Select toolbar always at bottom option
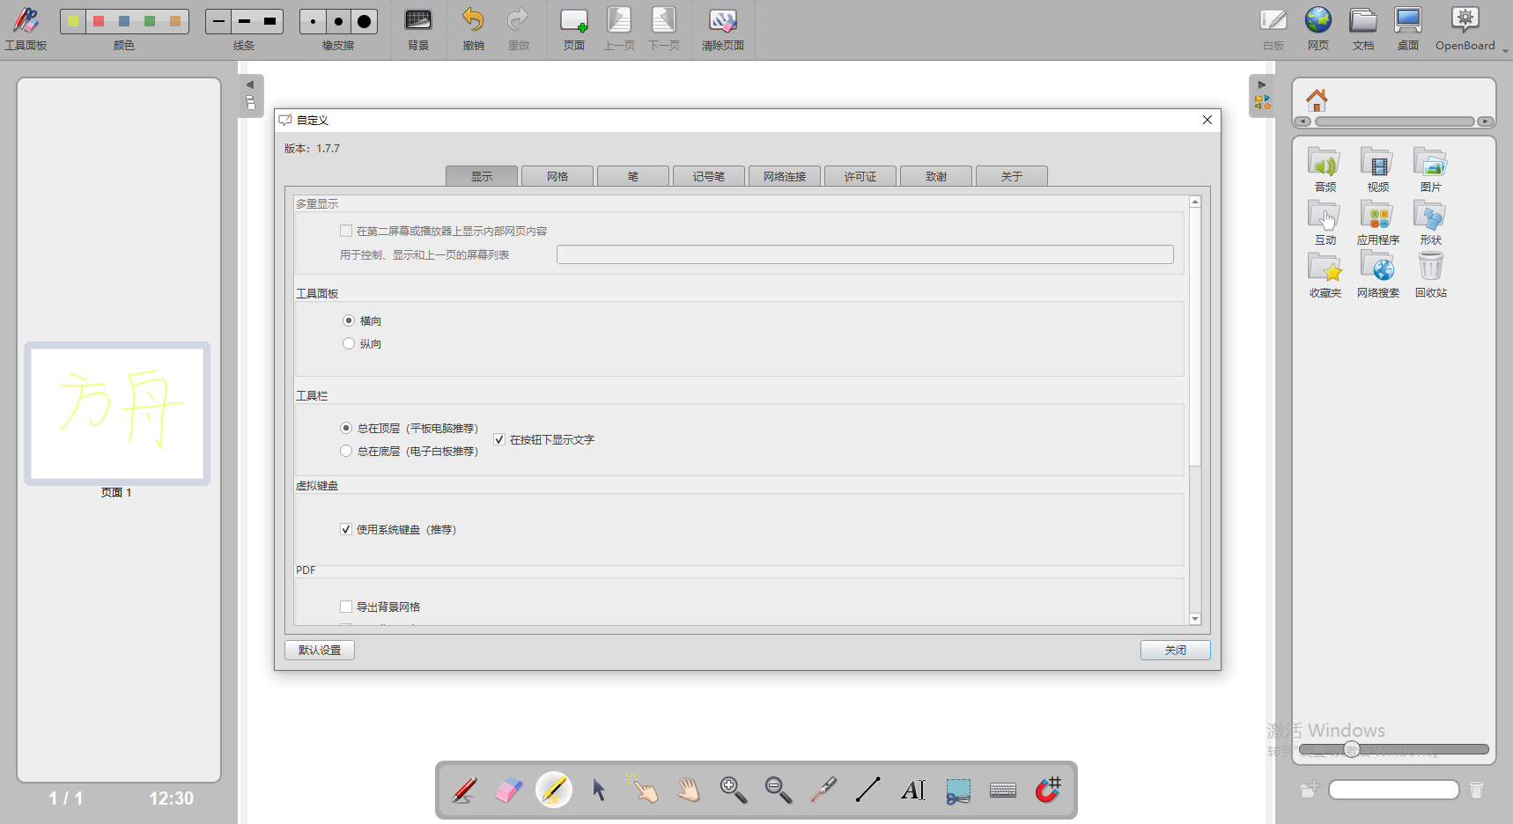Screen dimensions: 1513x824 tap(346, 451)
